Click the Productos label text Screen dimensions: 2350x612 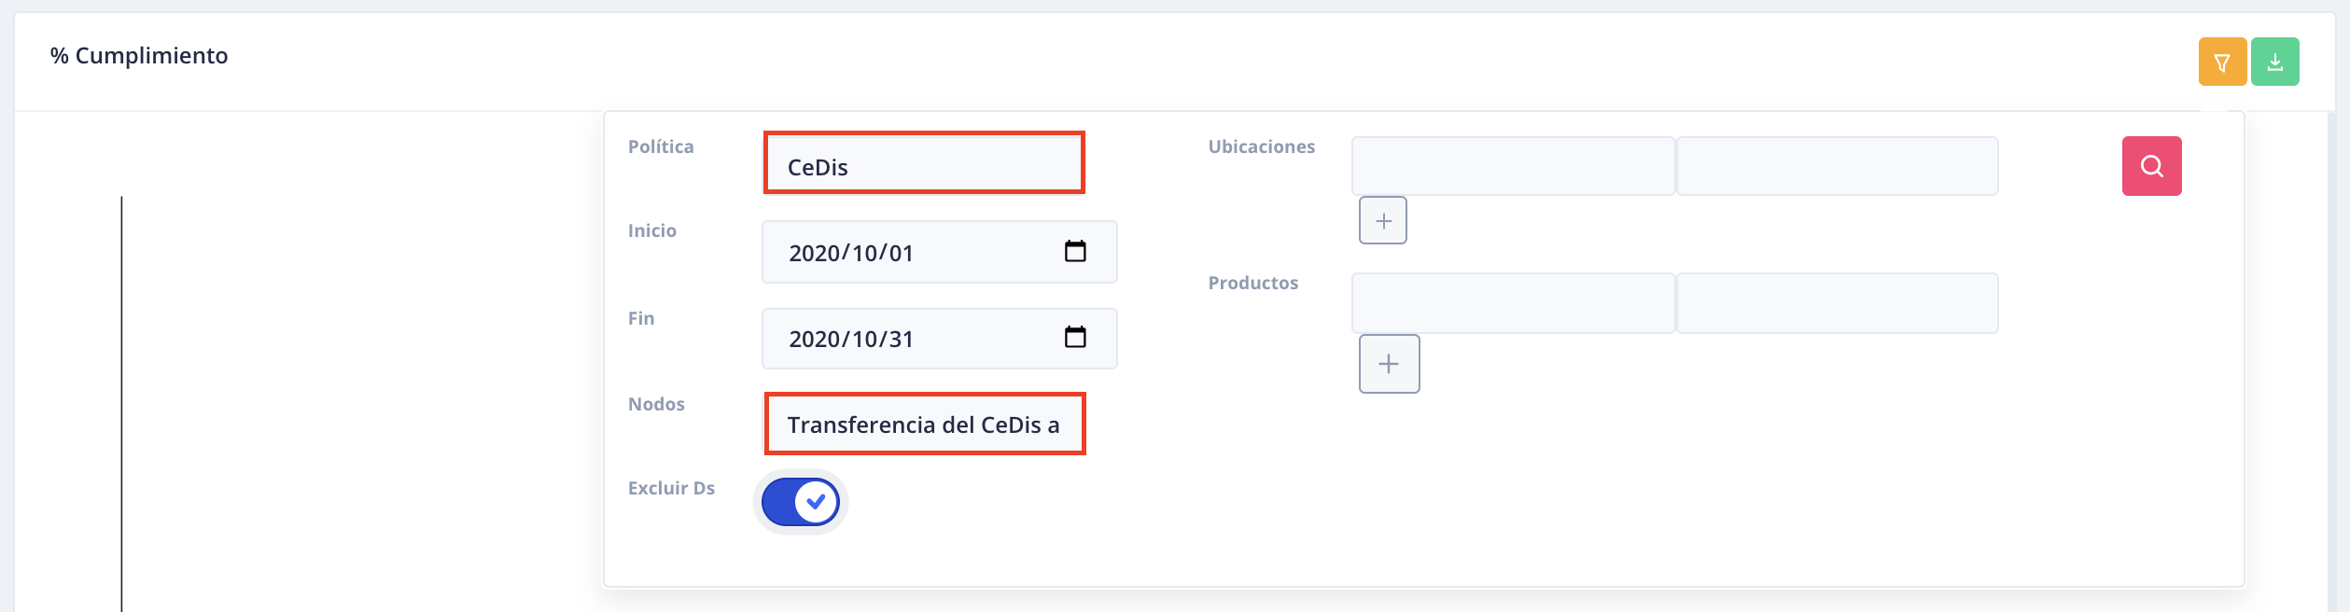pyautogui.click(x=1252, y=283)
